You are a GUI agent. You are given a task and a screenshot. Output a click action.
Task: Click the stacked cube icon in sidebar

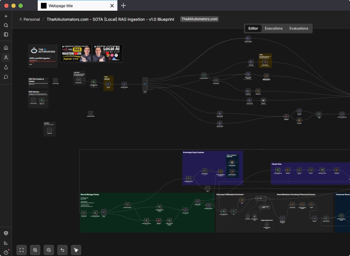pos(6,233)
